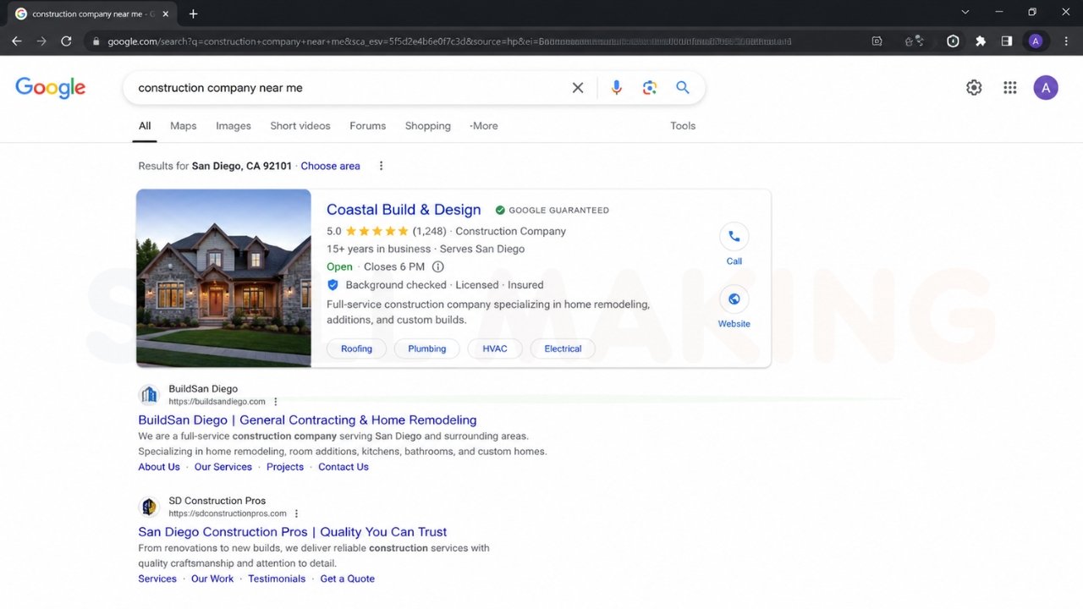Click the browser forward arrow

click(x=41, y=41)
